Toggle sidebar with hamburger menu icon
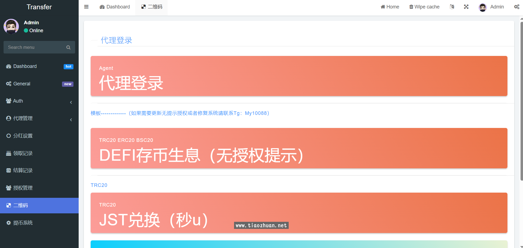523x248 pixels. [86, 7]
